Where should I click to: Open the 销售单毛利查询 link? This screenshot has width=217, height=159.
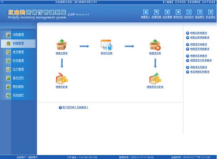pyautogui.click(x=199, y=67)
